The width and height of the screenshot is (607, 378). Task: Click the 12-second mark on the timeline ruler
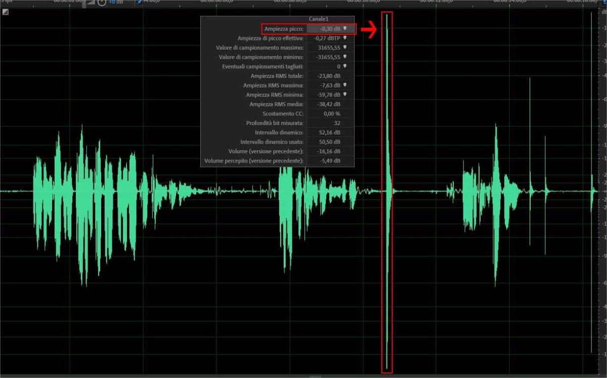(436, 2)
